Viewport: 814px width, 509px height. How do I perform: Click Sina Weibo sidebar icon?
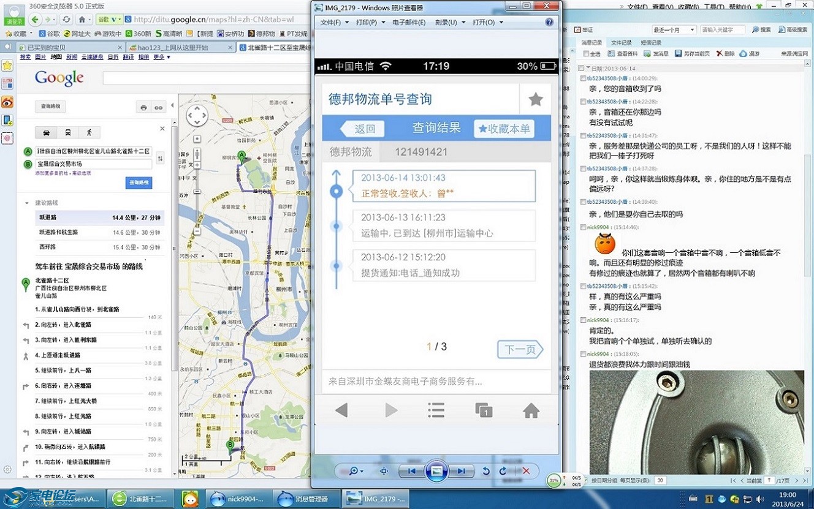point(7,102)
